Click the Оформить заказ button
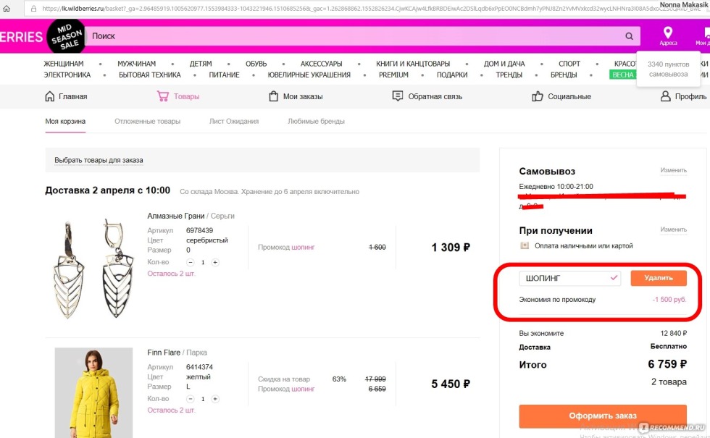The height and width of the screenshot is (438, 710). pos(603,416)
